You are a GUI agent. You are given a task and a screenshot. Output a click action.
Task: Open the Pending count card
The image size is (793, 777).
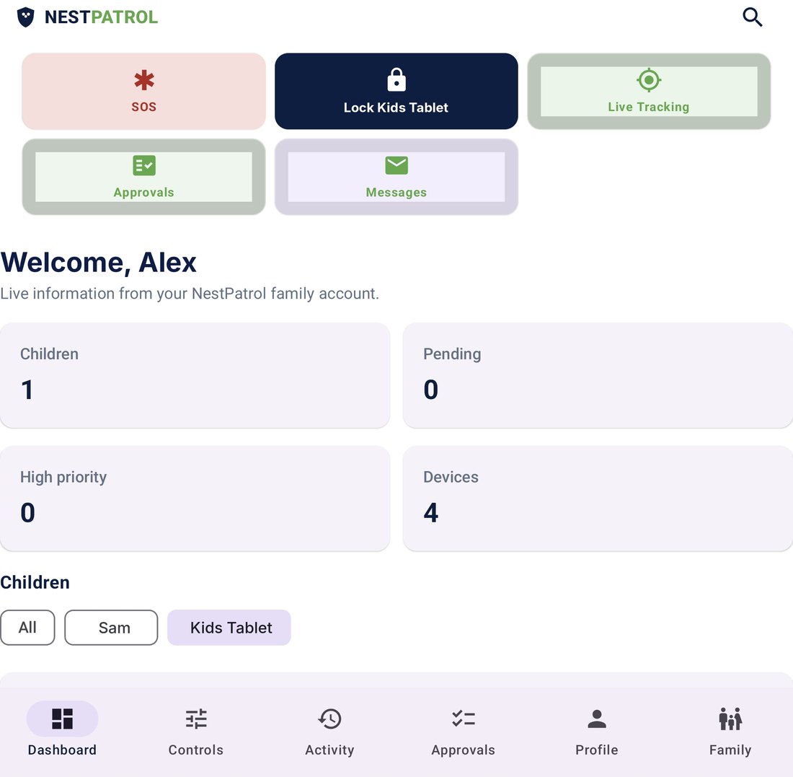click(598, 375)
